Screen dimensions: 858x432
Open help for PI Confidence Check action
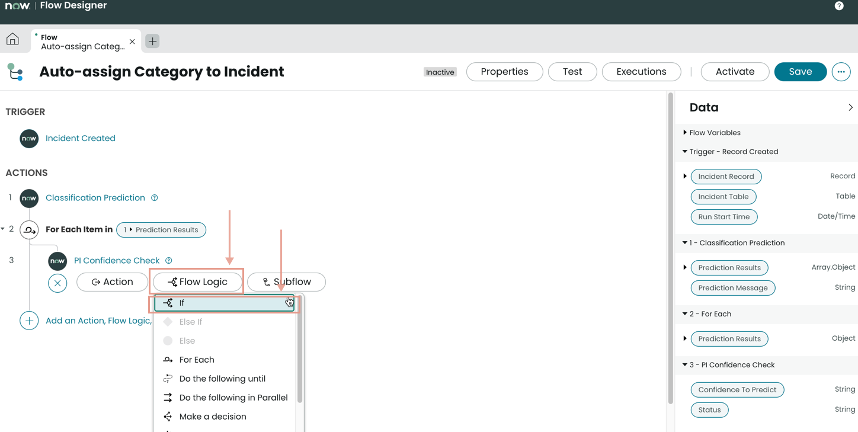(x=169, y=261)
